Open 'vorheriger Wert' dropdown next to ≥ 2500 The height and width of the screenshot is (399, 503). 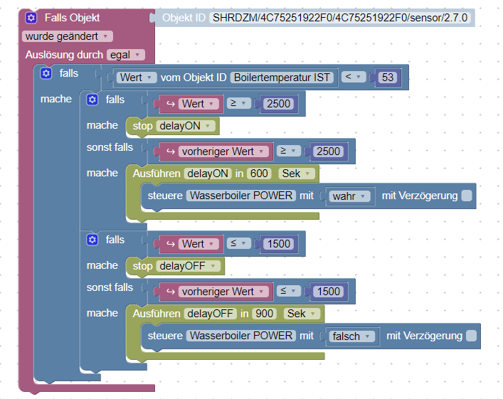tap(223, 151)
